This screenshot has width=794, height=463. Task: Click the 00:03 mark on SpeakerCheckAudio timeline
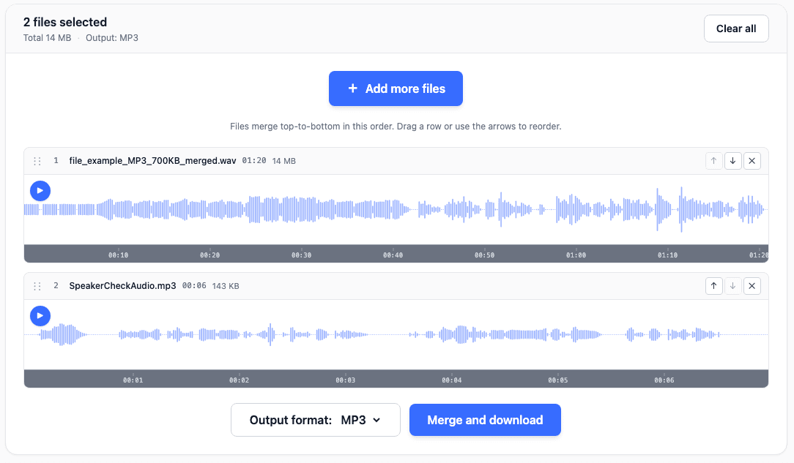click(x=346, y=380)
